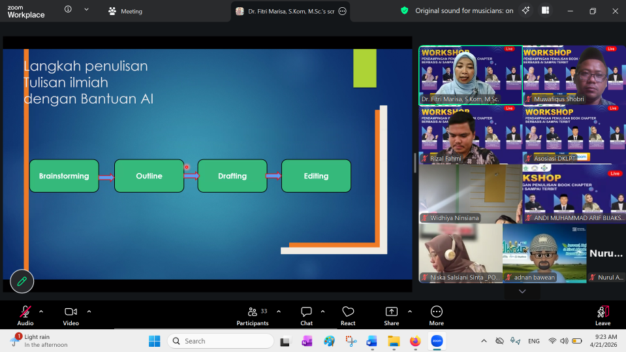
Task: Select Dr. Fitri Marisa's screen tab
Action: 290,11
